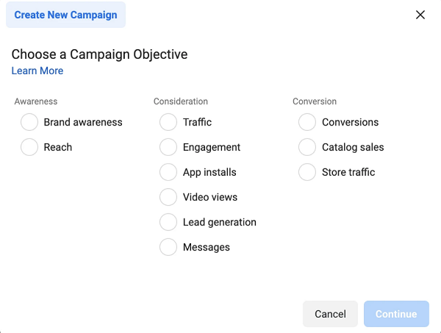Click the Brand awareness label text
This screenshot has width=441, height=333.
tap(83, 122)
